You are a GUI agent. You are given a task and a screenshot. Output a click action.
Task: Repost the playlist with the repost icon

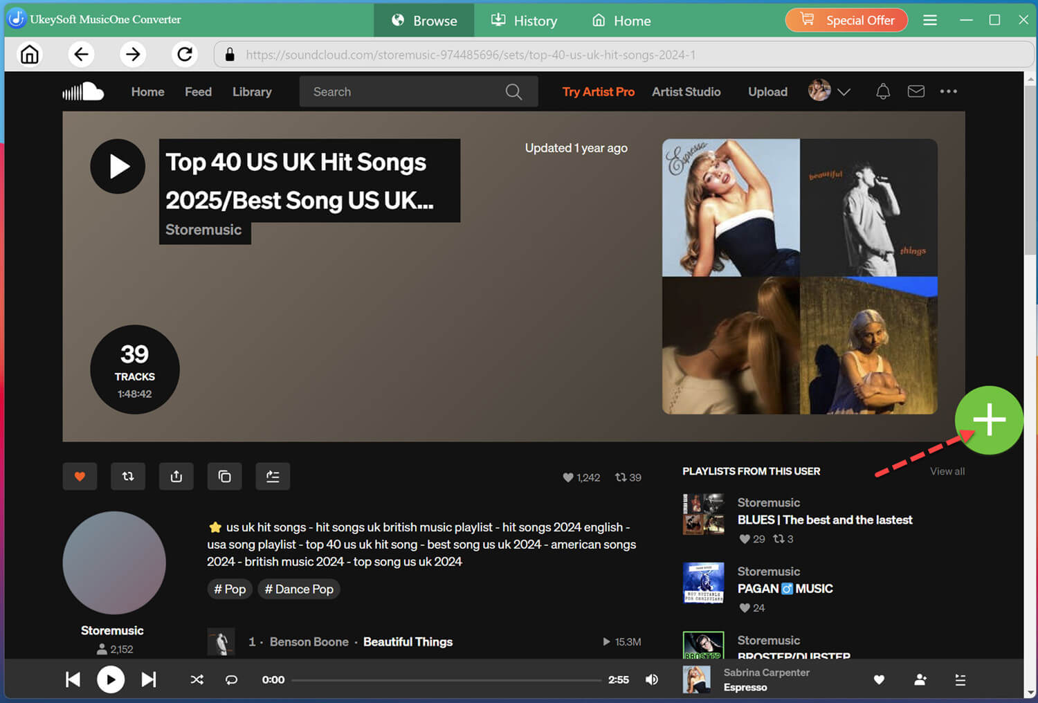point(128,476)
